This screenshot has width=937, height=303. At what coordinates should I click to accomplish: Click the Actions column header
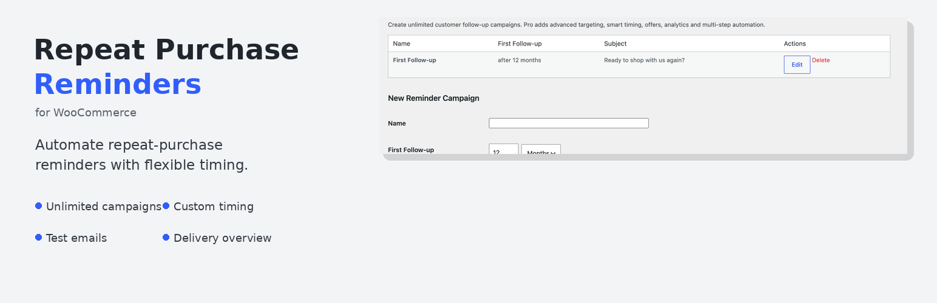[795, 44]
